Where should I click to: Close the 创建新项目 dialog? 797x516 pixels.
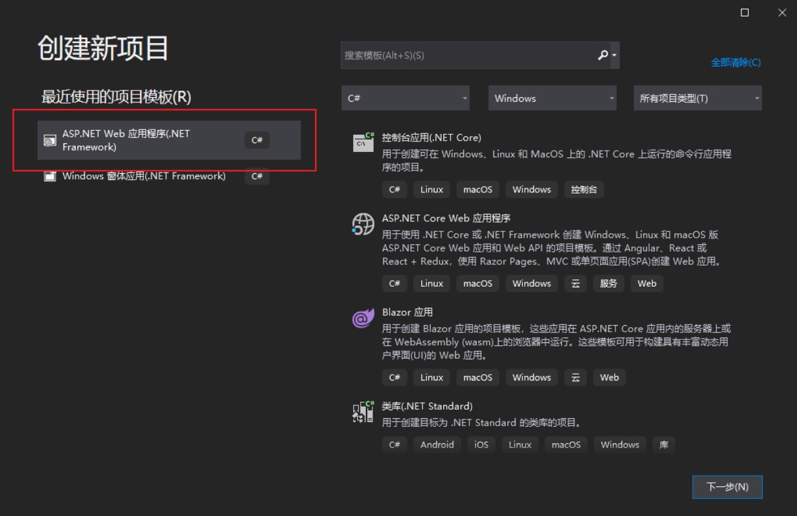click(782, 13)
